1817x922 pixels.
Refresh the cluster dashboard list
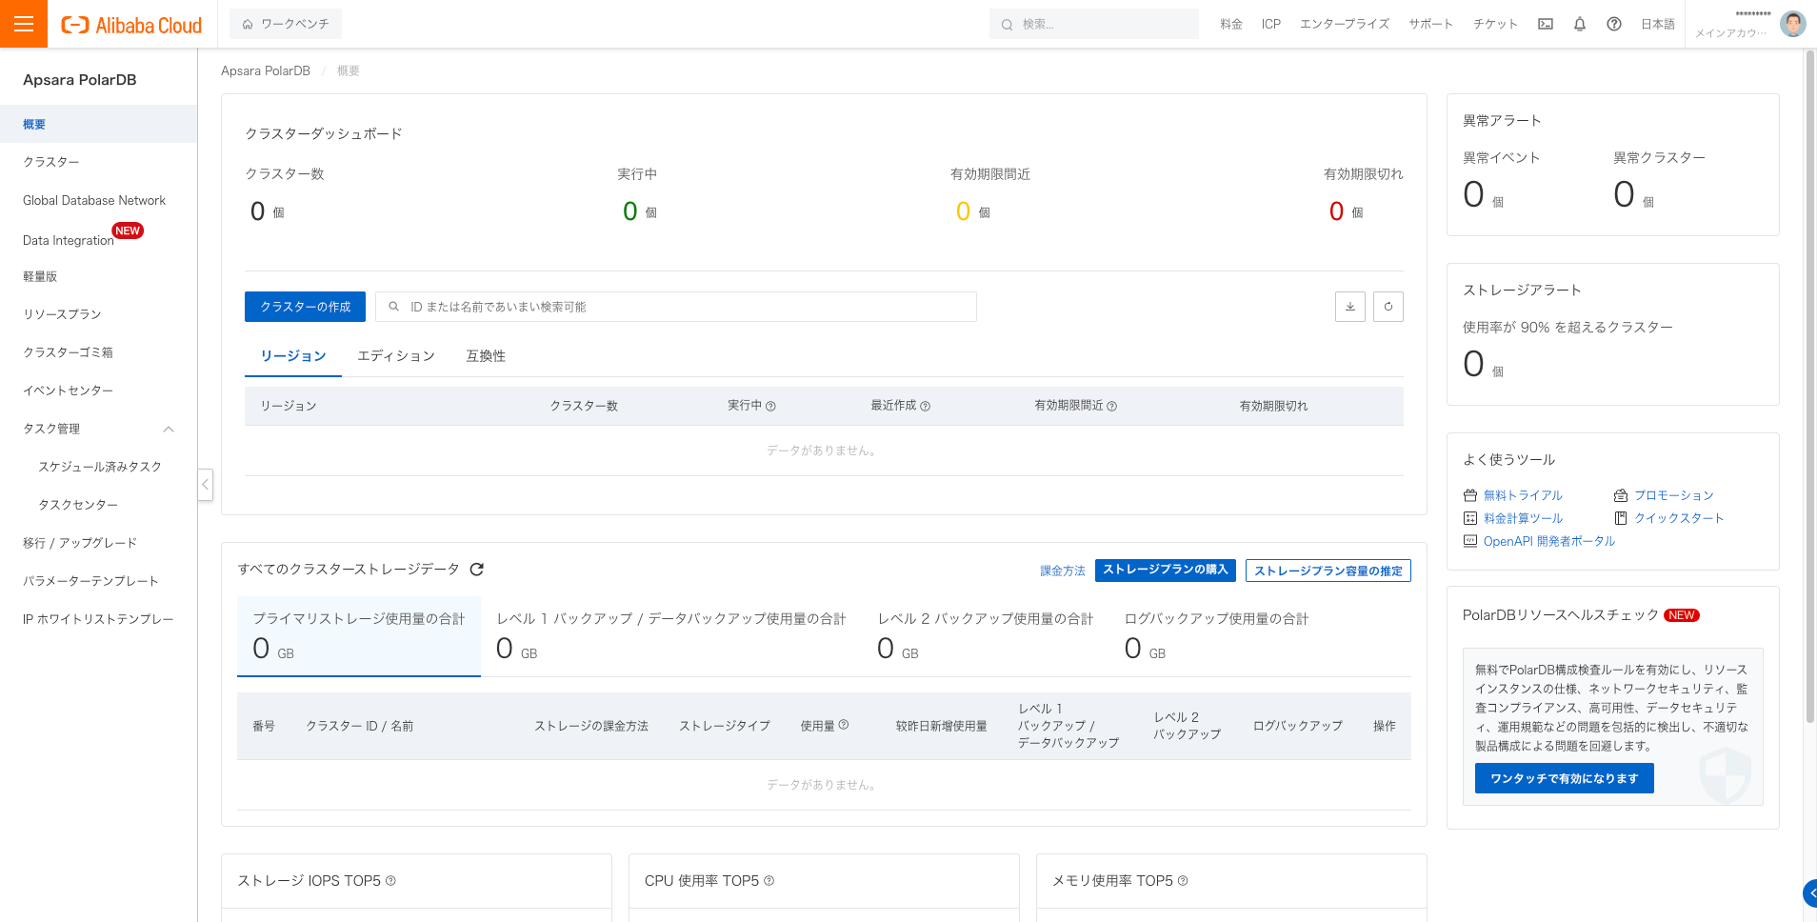point(1388,307)
